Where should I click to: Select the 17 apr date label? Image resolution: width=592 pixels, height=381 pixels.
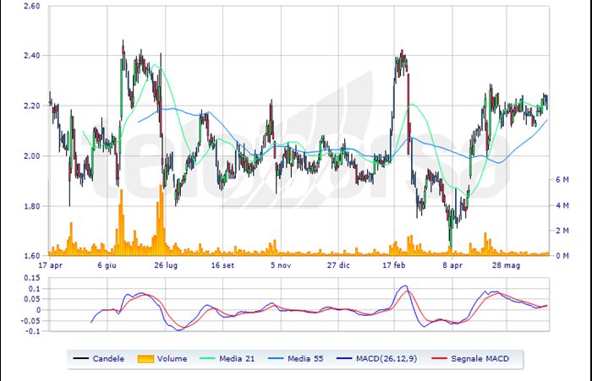point(50,265)
